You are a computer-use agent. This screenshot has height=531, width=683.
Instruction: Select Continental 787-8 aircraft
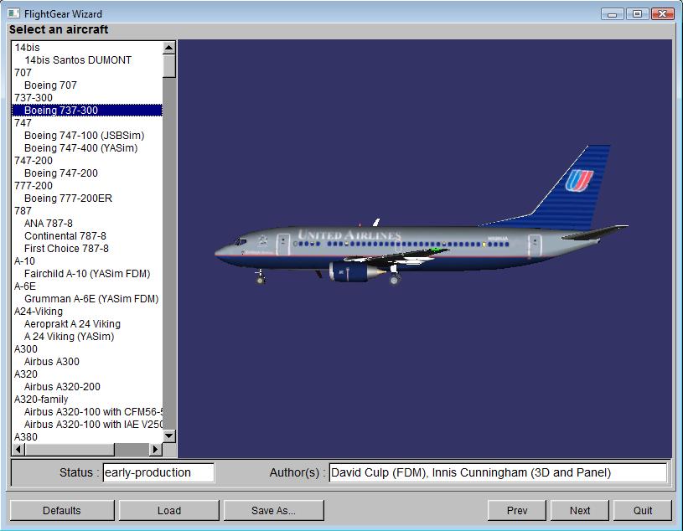pos(65,236)
